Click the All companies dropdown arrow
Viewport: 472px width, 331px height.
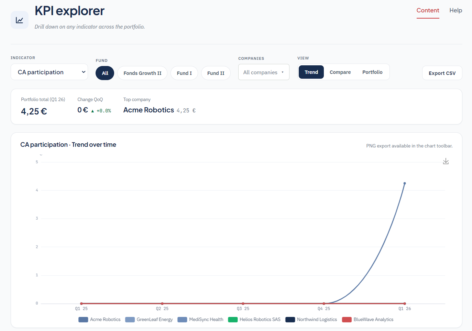coord(283,72)
